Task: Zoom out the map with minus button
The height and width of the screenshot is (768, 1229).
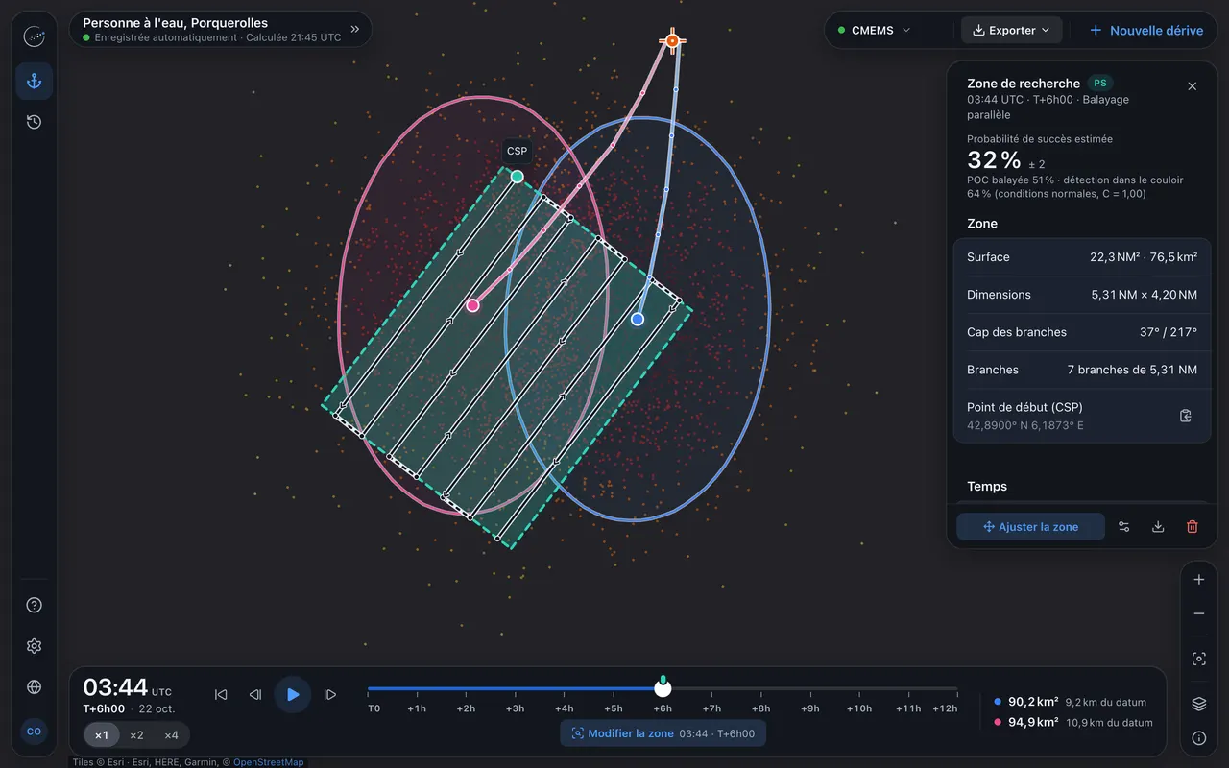Action: 1199,613
